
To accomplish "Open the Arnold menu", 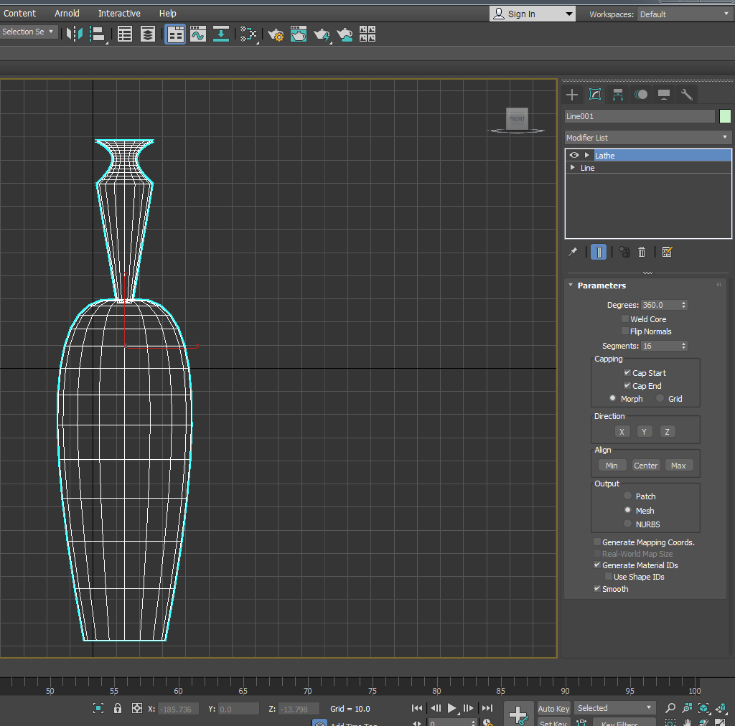I will coord(67,14).
